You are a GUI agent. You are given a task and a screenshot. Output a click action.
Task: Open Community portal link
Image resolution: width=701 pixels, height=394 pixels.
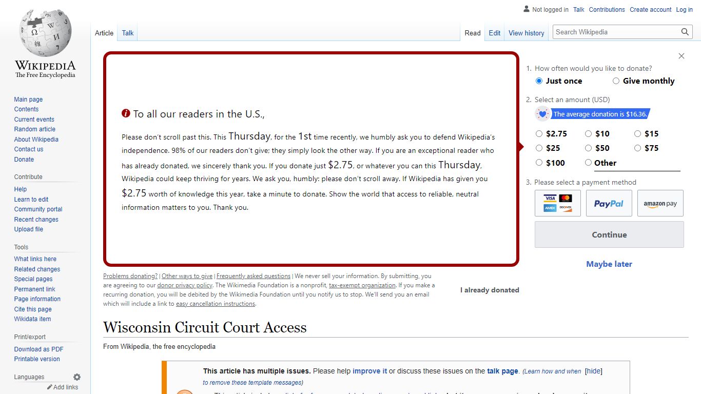click(x=38, y=209)
